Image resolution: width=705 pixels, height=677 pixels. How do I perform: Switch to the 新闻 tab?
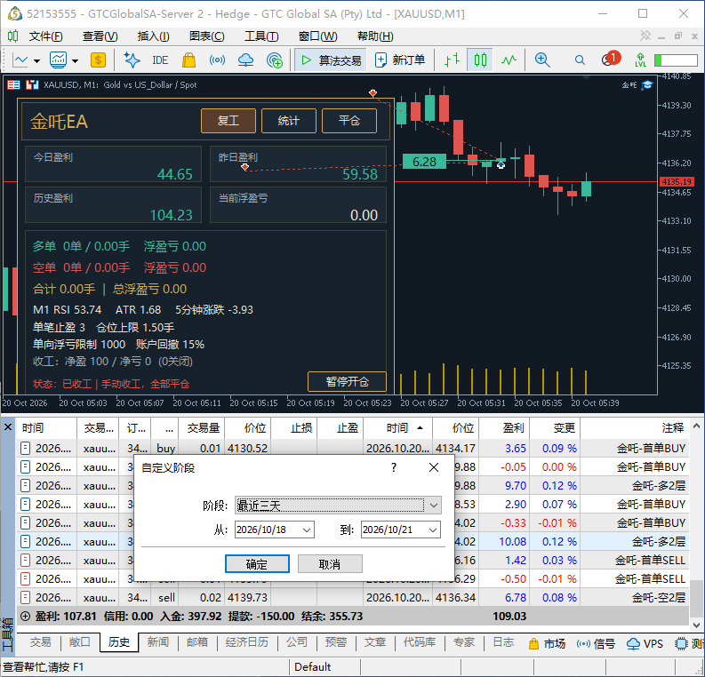[x=158, y=642]
